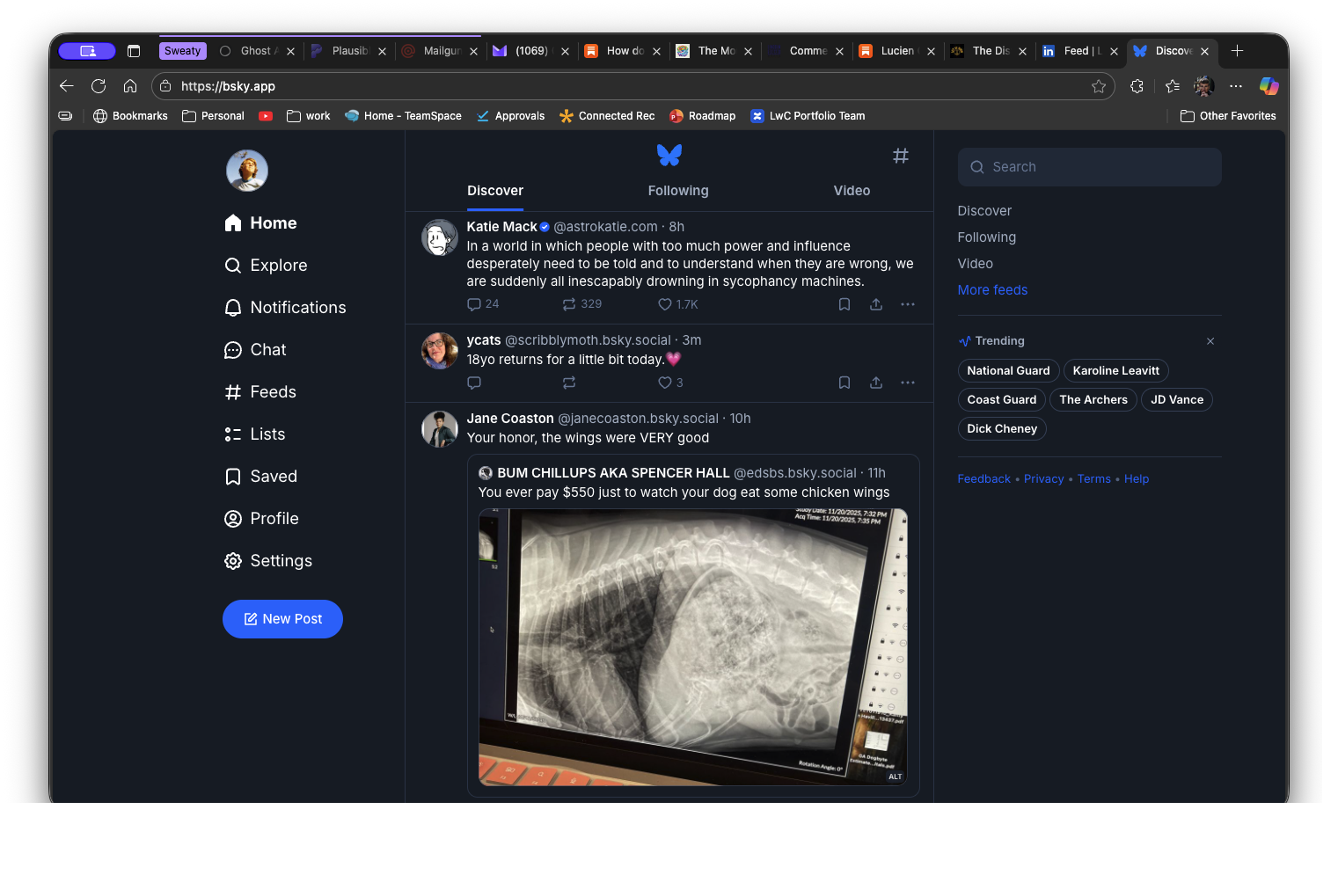Open the feeds hashtag icon in header
This screenshot has height=875, width=1338.
(x=900, y=156)
